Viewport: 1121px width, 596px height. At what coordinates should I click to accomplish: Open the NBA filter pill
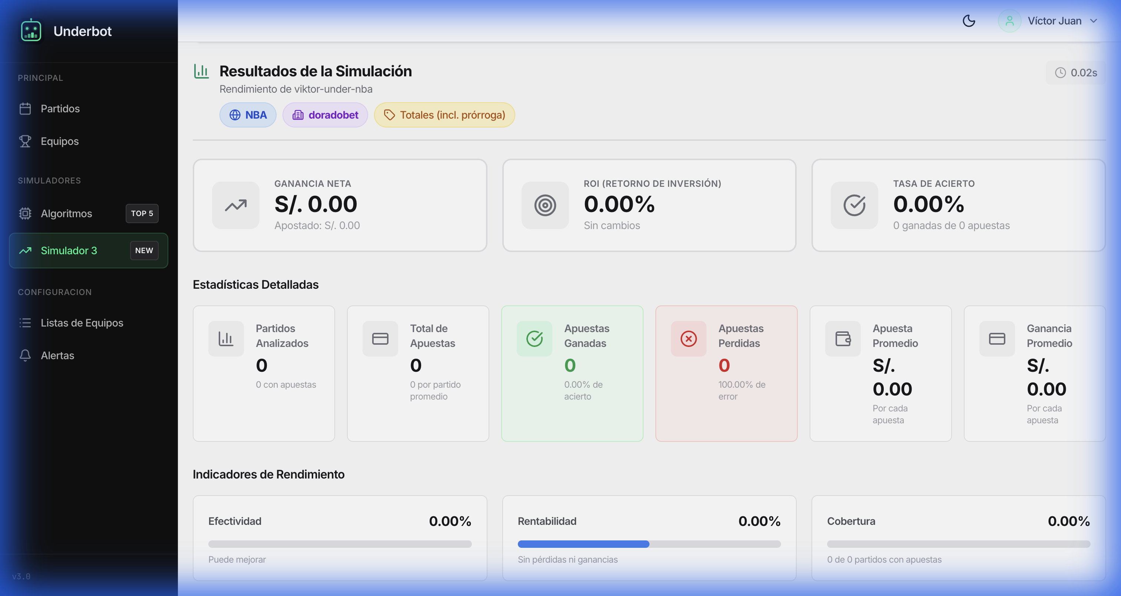pos(248,115)
